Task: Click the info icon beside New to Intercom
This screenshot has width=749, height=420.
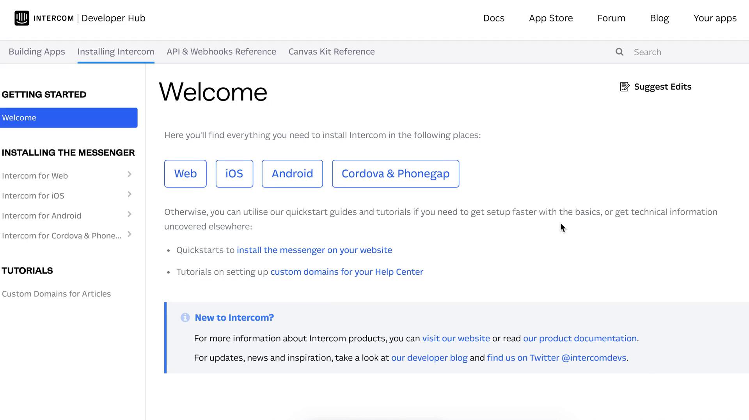Action: tap(185, 318)
